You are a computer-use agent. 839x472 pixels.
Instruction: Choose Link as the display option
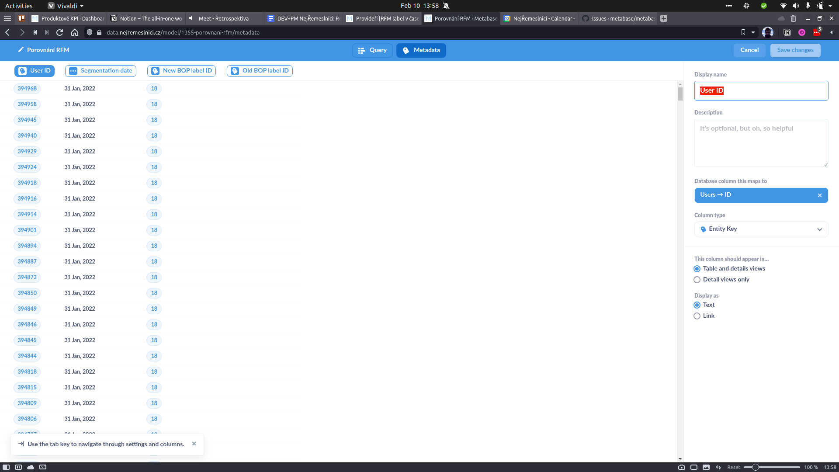click(x=697, y=316)
